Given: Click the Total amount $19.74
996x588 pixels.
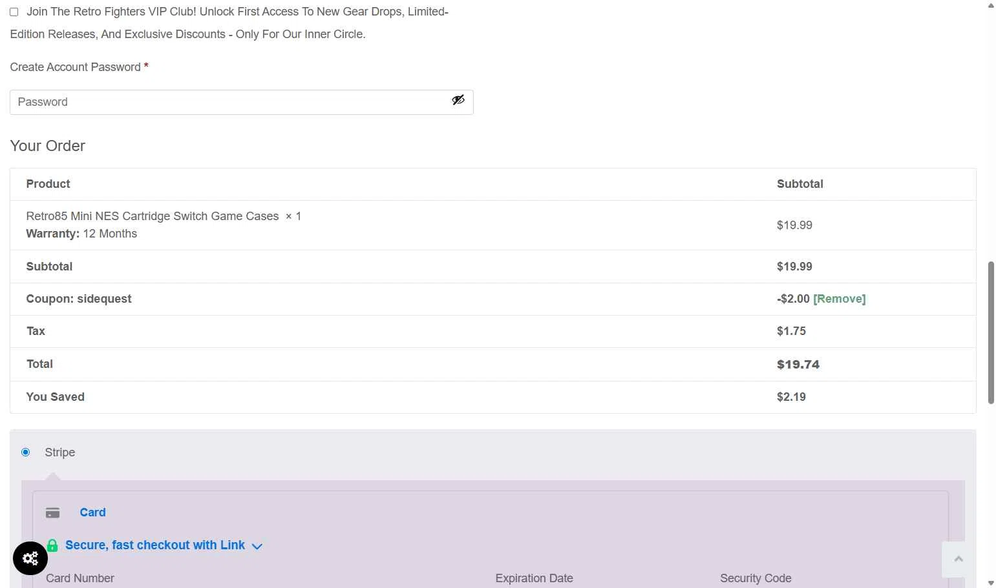Looking at the screenshot, I should tap(798, 365).
